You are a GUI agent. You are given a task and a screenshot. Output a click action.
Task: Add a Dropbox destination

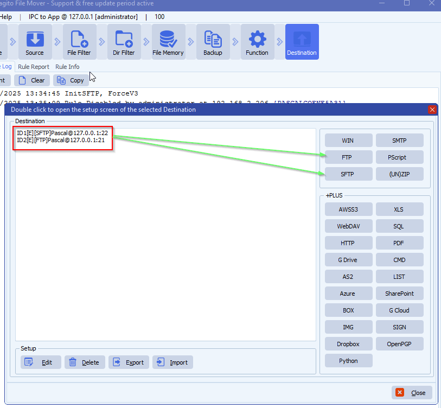pyautogui.click(x=348, y=344)
